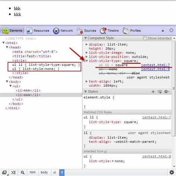Open the Sources panel icon

[x=80, y=31]
